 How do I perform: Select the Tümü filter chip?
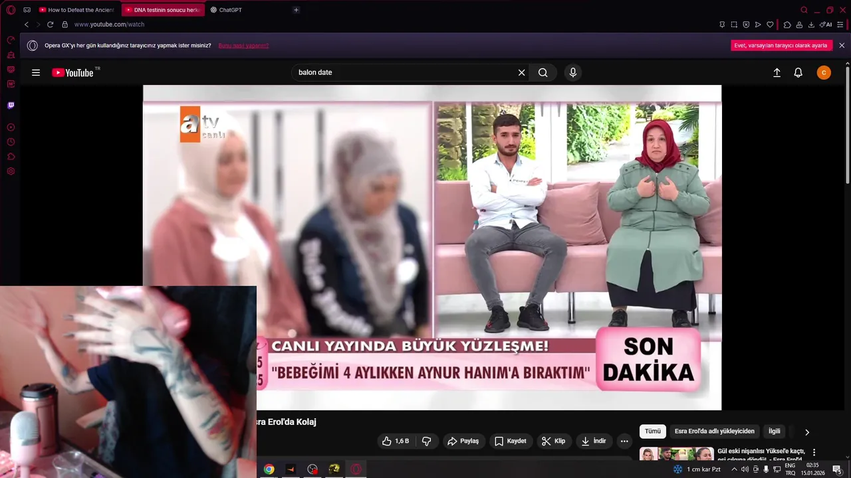click(x=653, y=432)
